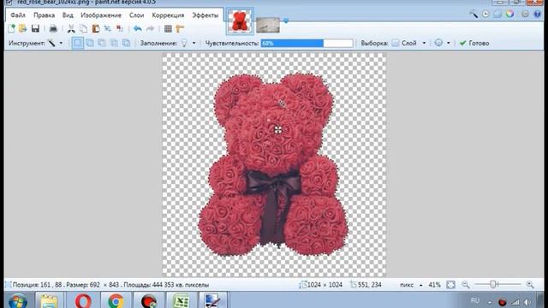Image resolution: width=548 pixels, height=308 pixels.
Task: Open Chrome from the taskbar
Action: click(x=116, y=301)
